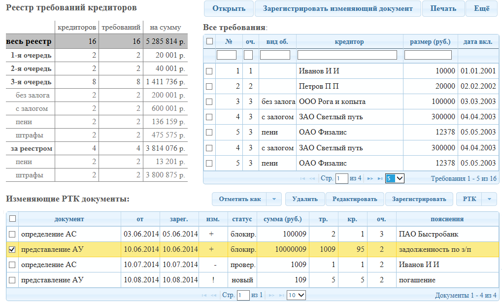Viewport: 502px width, 305px height.
Task: Go to first page of requirements grid
Action: tap(303, 178)
